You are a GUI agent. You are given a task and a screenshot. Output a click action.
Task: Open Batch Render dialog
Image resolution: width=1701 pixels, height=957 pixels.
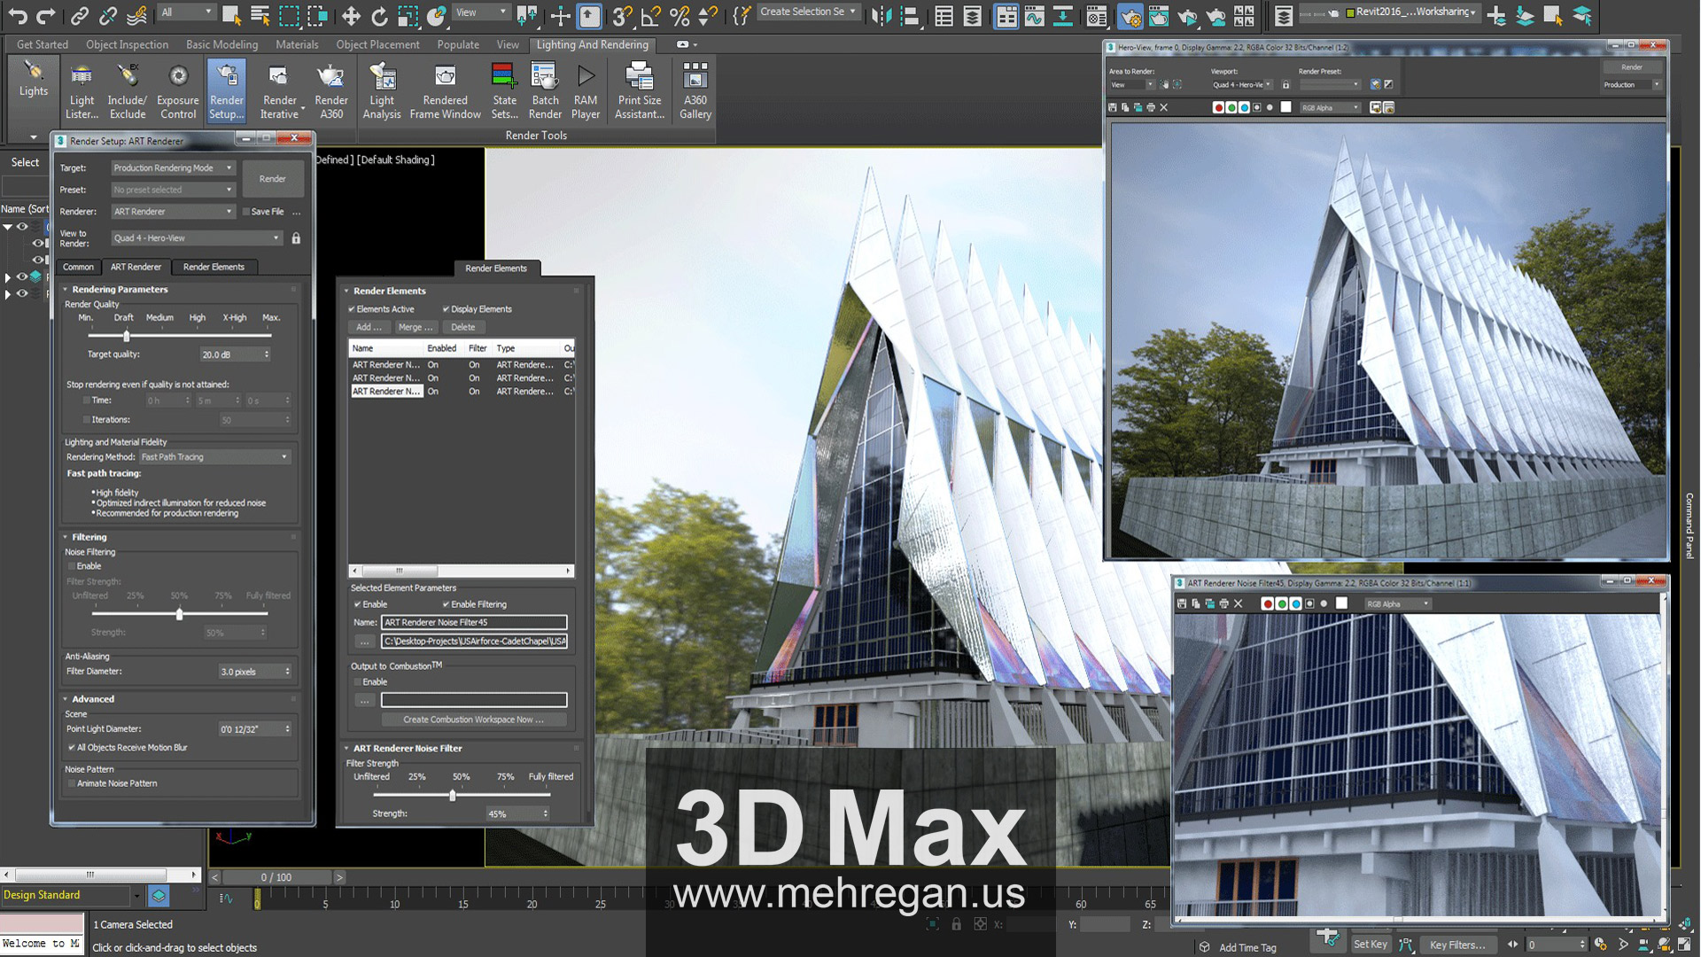click(545, 91)
